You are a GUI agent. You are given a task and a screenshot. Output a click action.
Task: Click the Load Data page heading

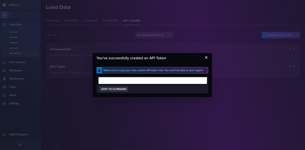pyautogui.click(x=58, y=7)
